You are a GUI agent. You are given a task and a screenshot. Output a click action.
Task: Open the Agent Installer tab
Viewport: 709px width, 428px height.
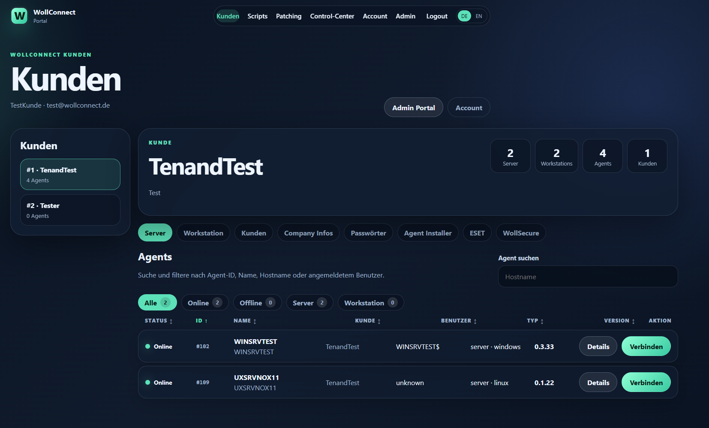tap(428, 233)
